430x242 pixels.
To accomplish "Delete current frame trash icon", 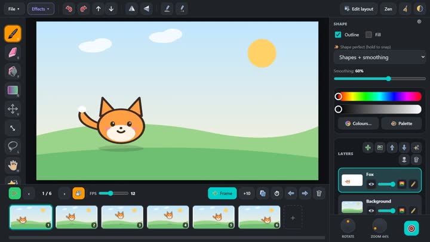I will point(319,193).
